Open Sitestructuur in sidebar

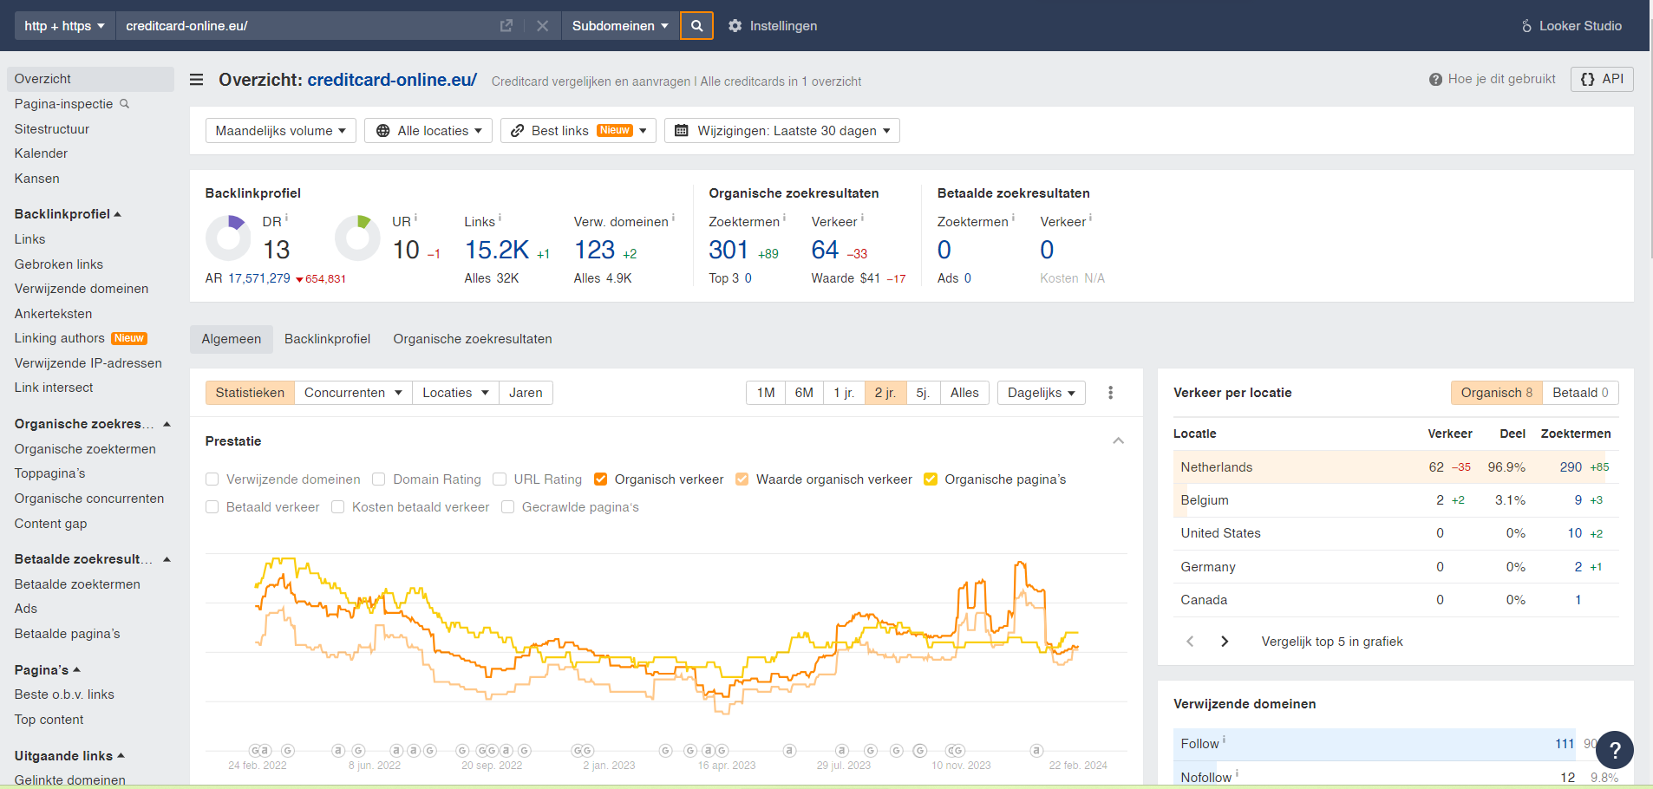[x=52, y=129]
